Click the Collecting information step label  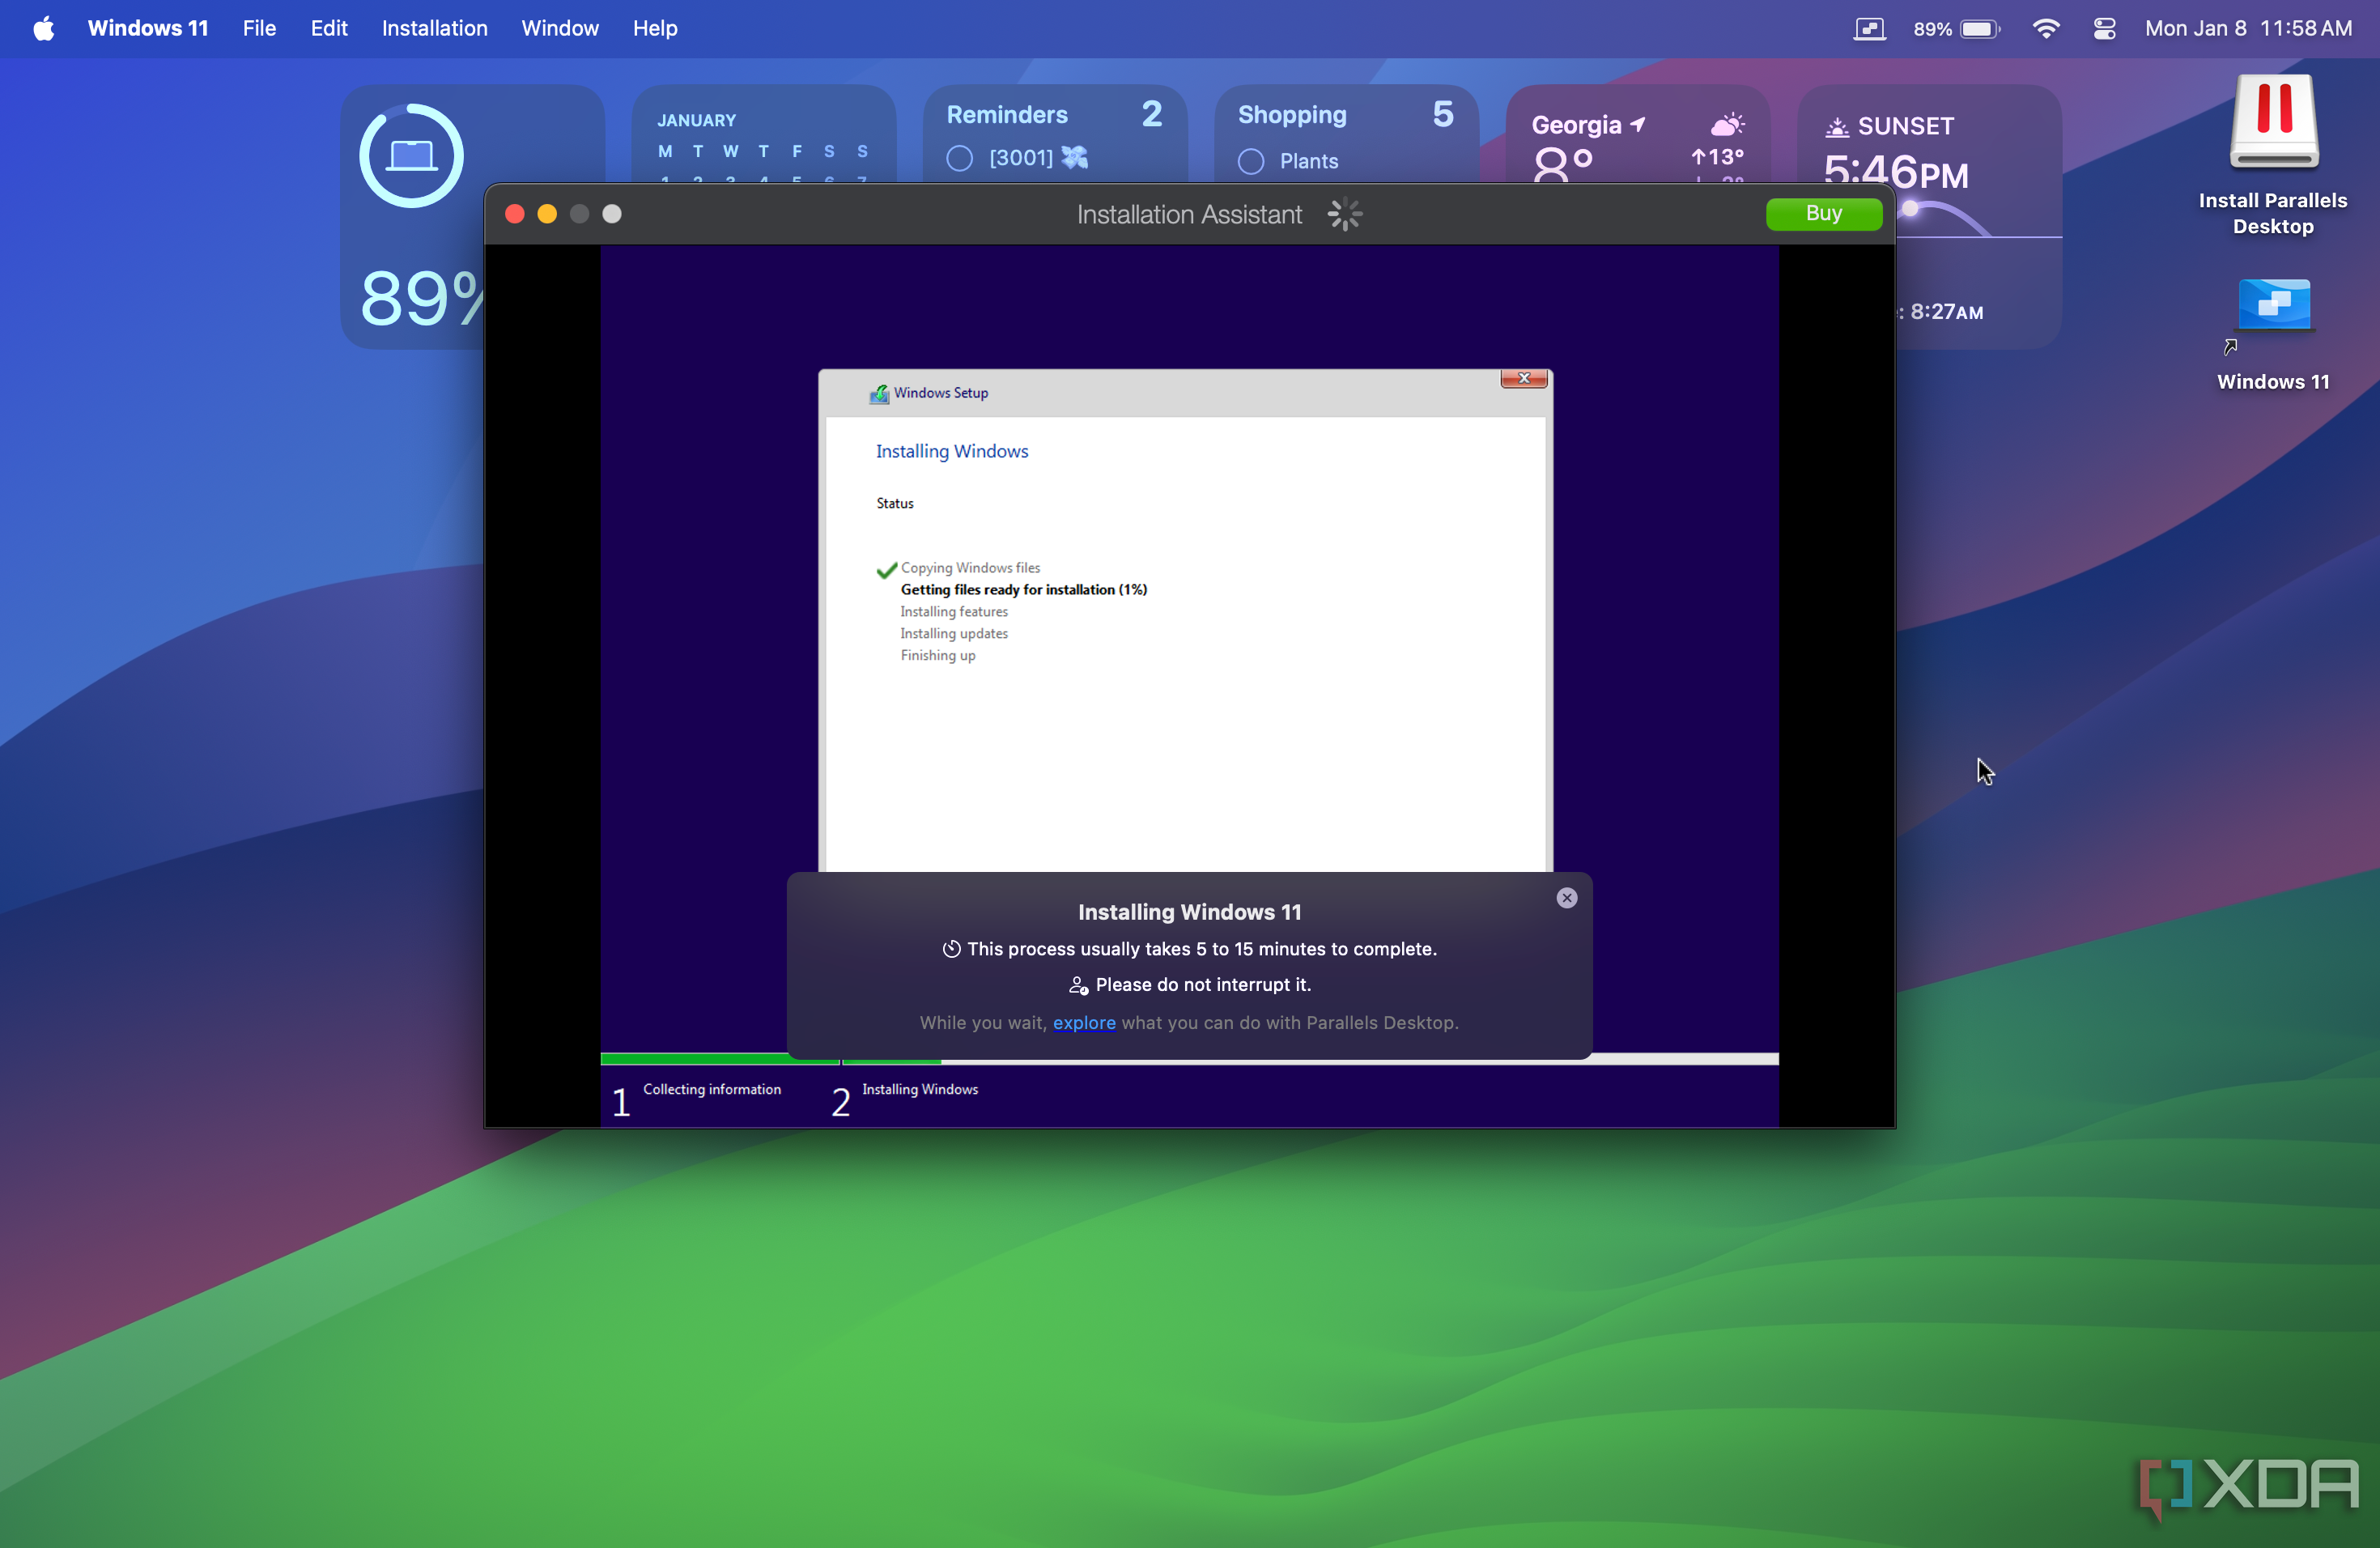[712, 1088]
